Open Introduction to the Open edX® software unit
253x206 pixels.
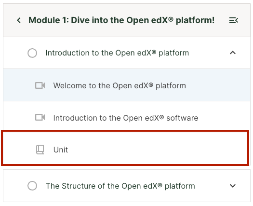(126, 118)
